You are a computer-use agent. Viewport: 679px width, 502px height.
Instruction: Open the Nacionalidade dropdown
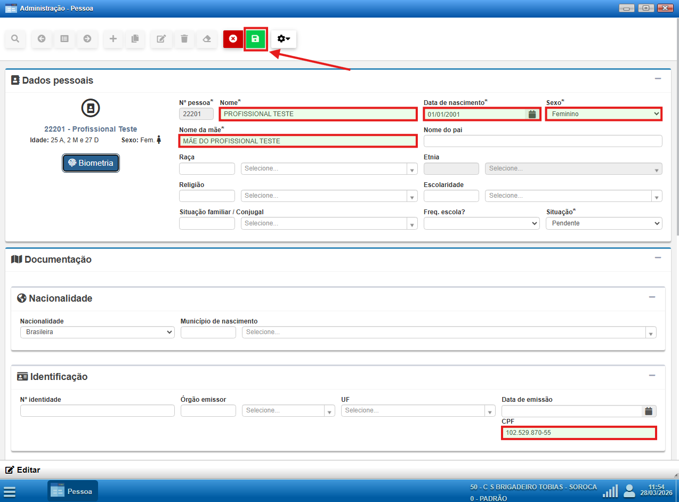pyautogui.click(x=97, y=332)
